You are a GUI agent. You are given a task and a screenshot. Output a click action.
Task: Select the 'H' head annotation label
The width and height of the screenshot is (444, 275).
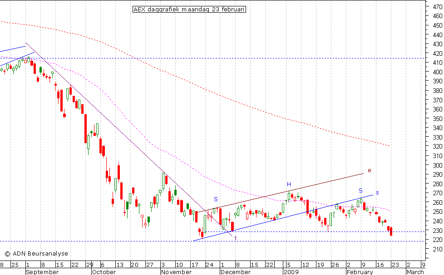click(x=288, y=184)
